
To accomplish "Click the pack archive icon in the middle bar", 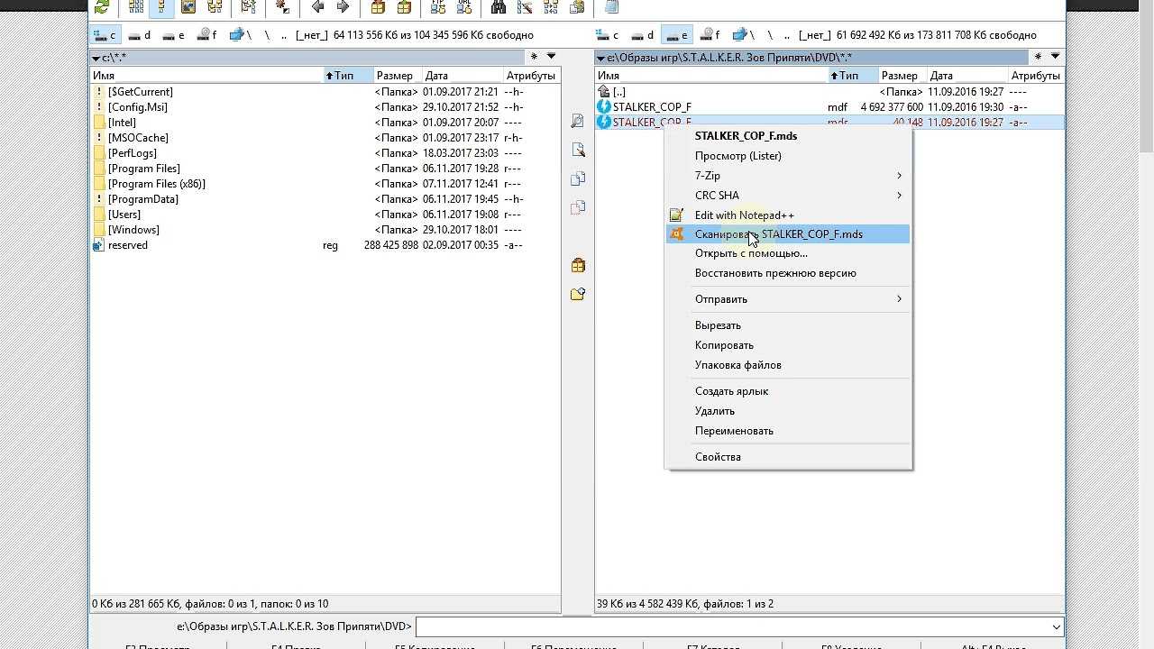I will (578, 265).
